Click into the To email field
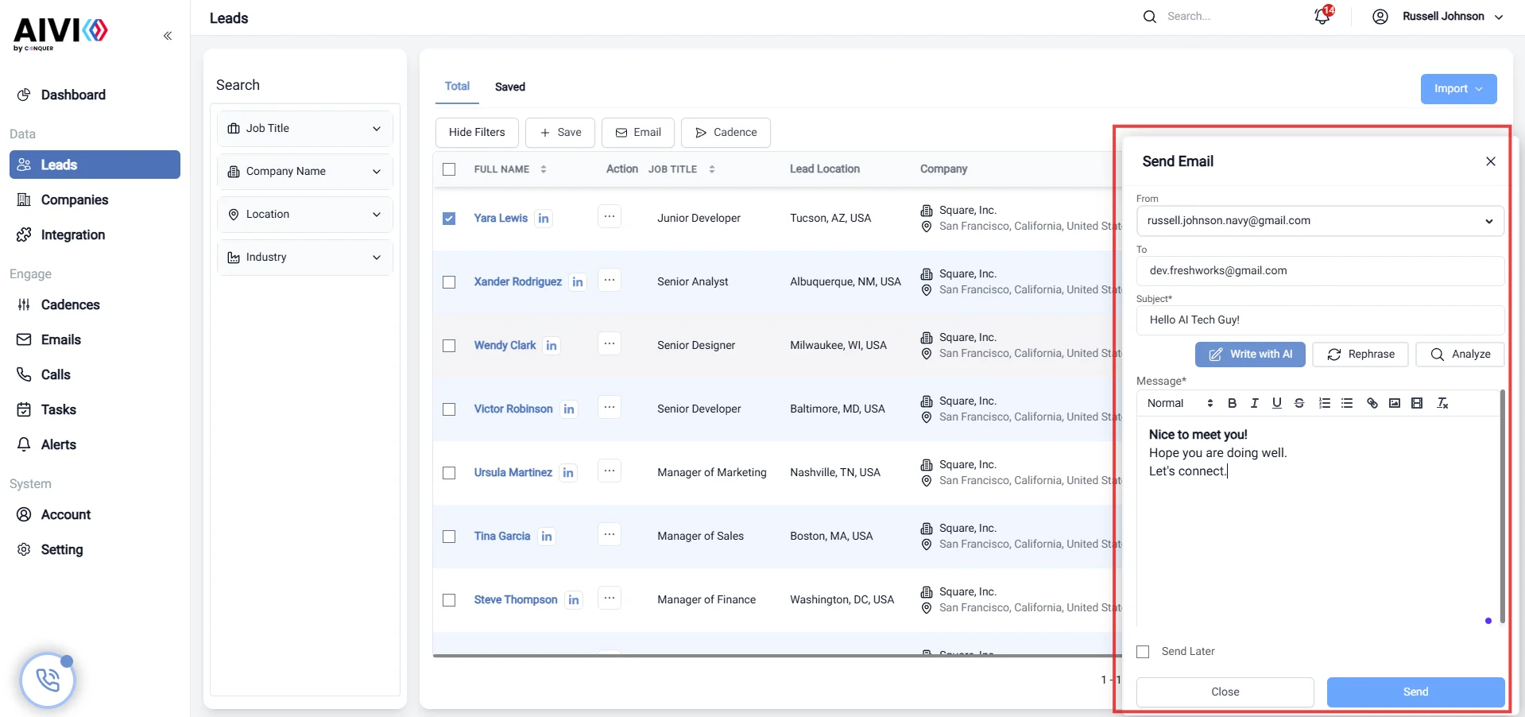Image resolution: width=1525 pixels, height=717 pixels. pyautogui.click(x=1320, y=271)
